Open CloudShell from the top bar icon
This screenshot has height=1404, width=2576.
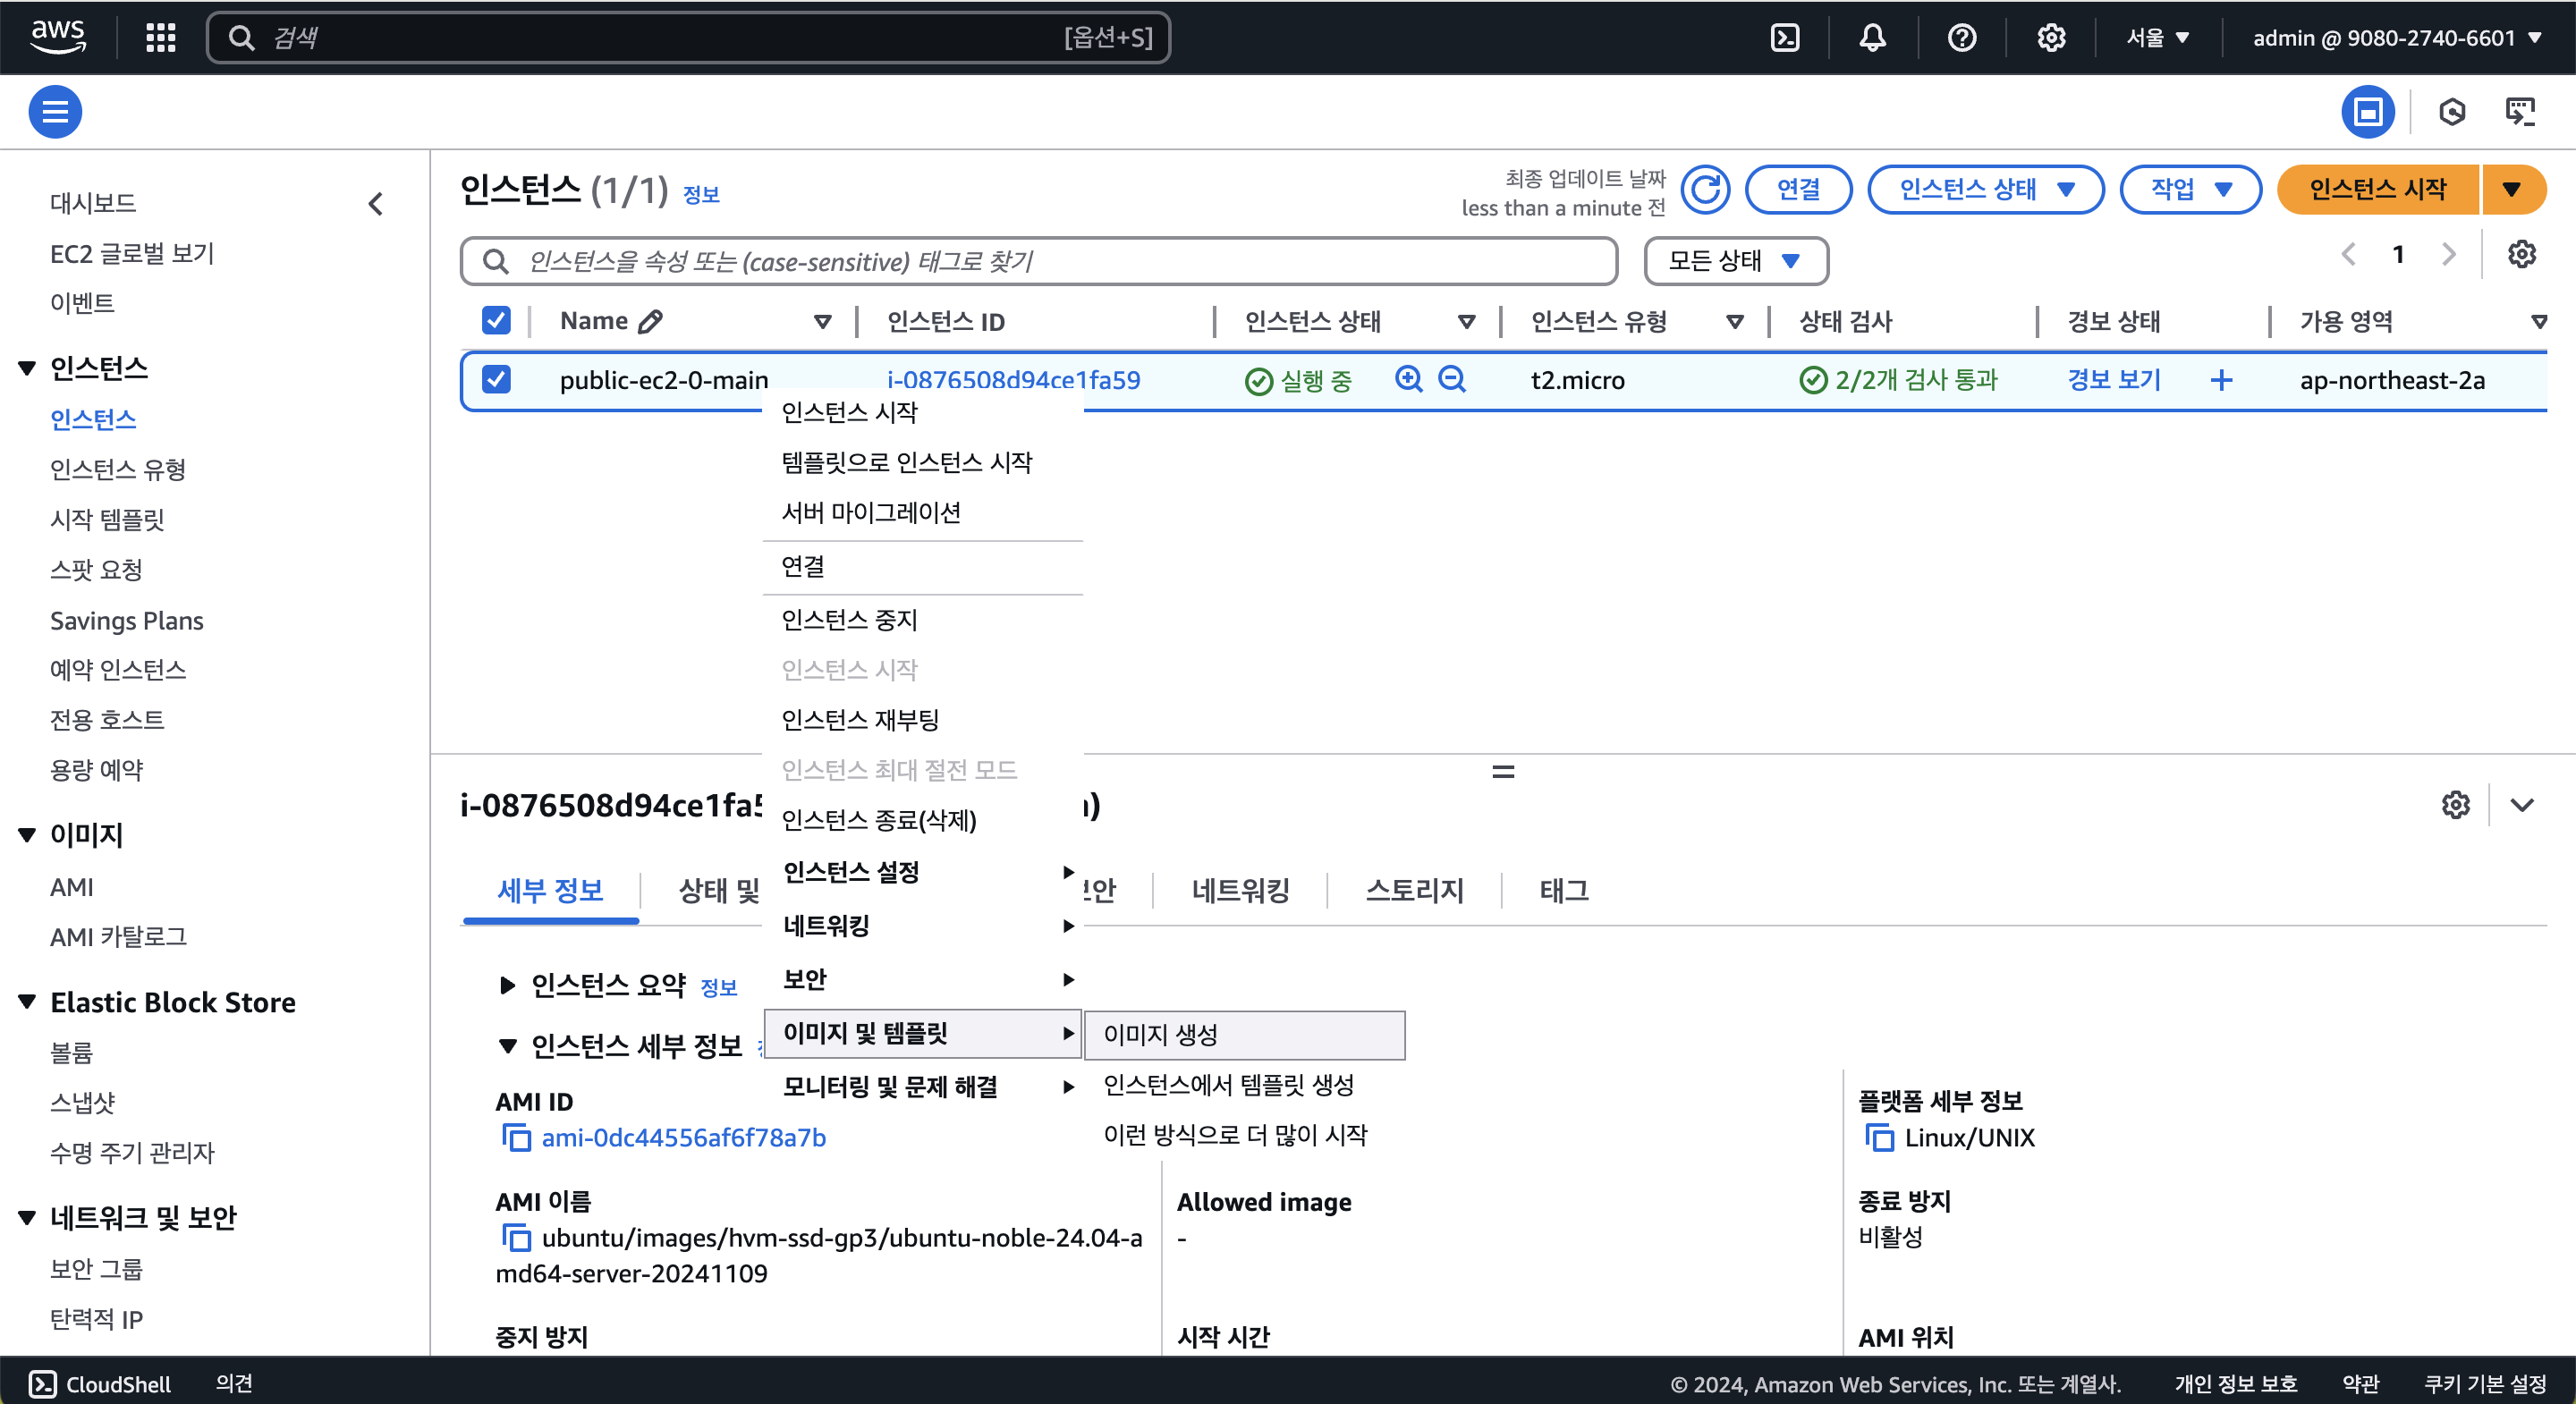[x=1785, y=38]
